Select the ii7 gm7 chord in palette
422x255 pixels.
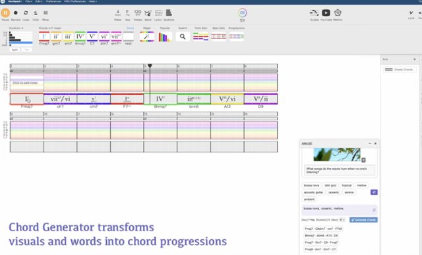pos(56,36)
